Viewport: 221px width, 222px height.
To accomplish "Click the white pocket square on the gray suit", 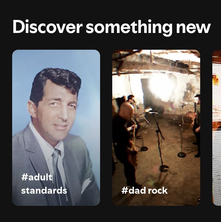I will coord(86,186).
